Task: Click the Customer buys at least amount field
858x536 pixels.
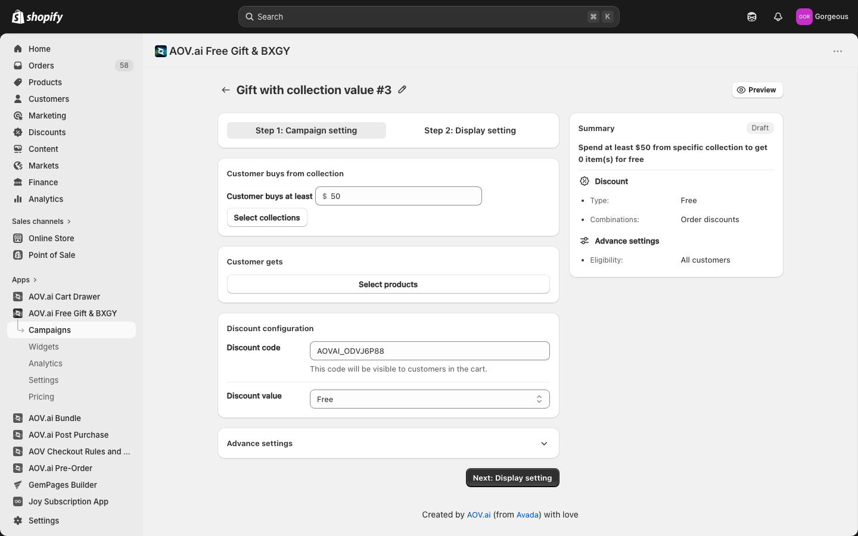Action: click(399, 196)
